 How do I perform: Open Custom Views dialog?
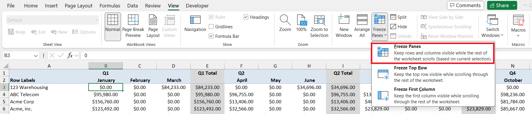[x=169, y=26]
